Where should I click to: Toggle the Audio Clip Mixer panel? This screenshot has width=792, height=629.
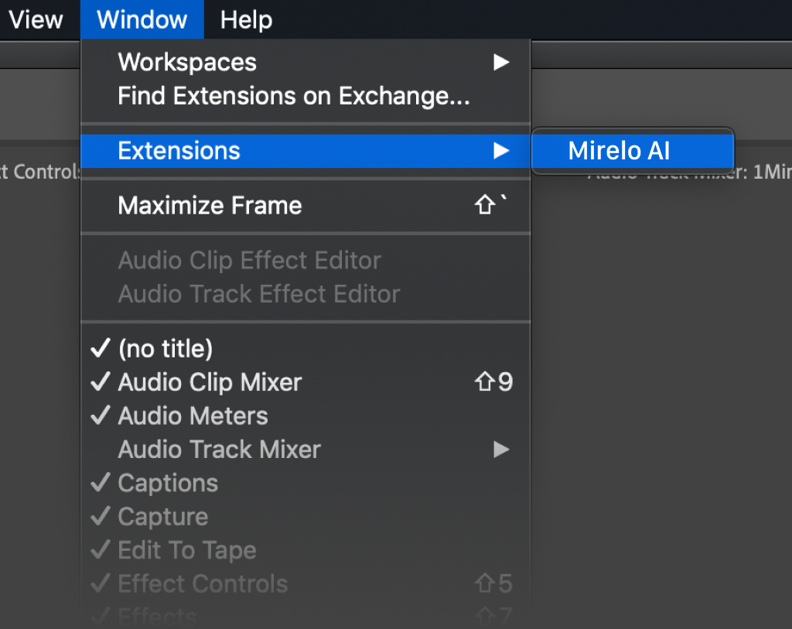tap(210, 382)
